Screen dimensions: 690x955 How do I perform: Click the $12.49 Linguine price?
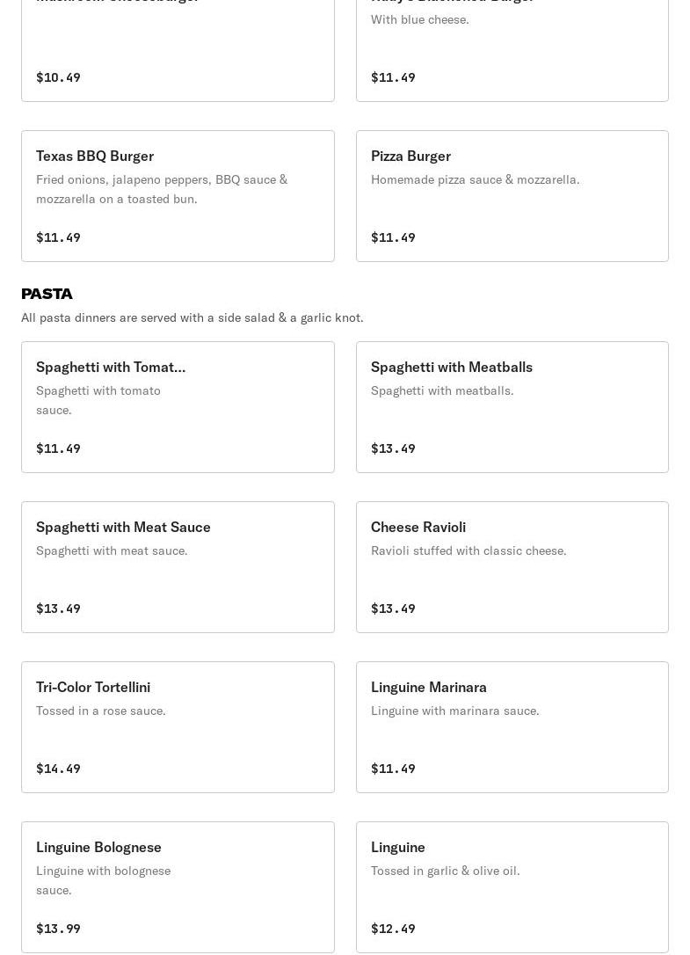(x=393, y=929)
